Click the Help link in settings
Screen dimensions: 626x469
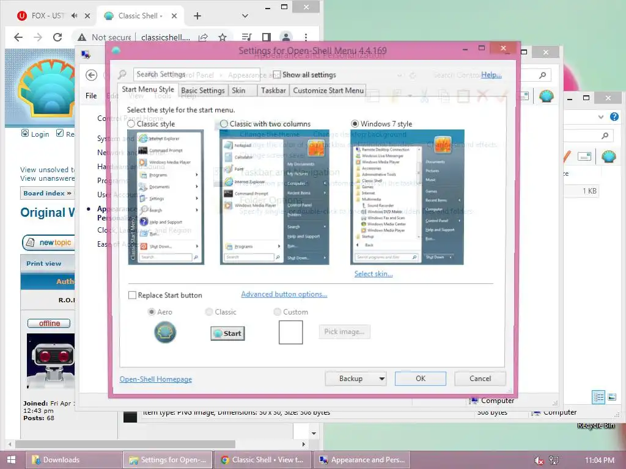click(x=491, y=75)
